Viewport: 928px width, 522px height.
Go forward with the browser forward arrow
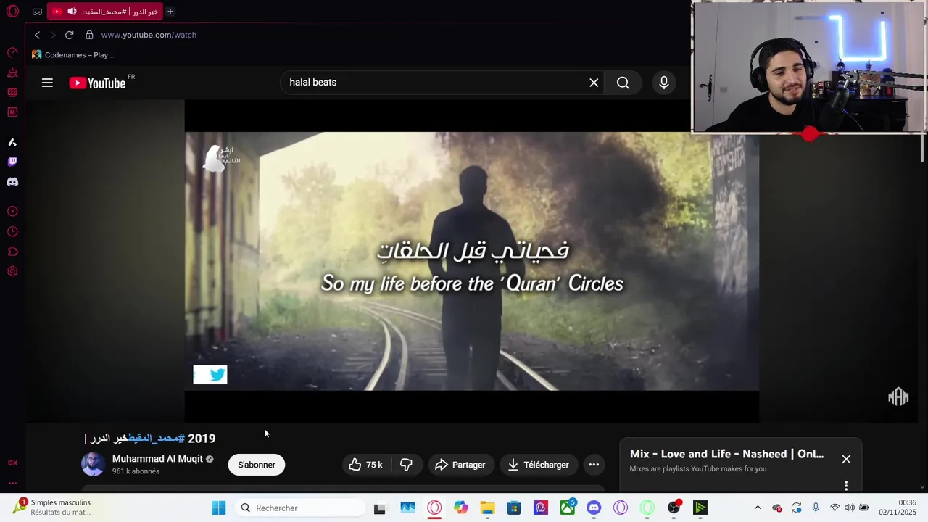[x=52, y=35]
